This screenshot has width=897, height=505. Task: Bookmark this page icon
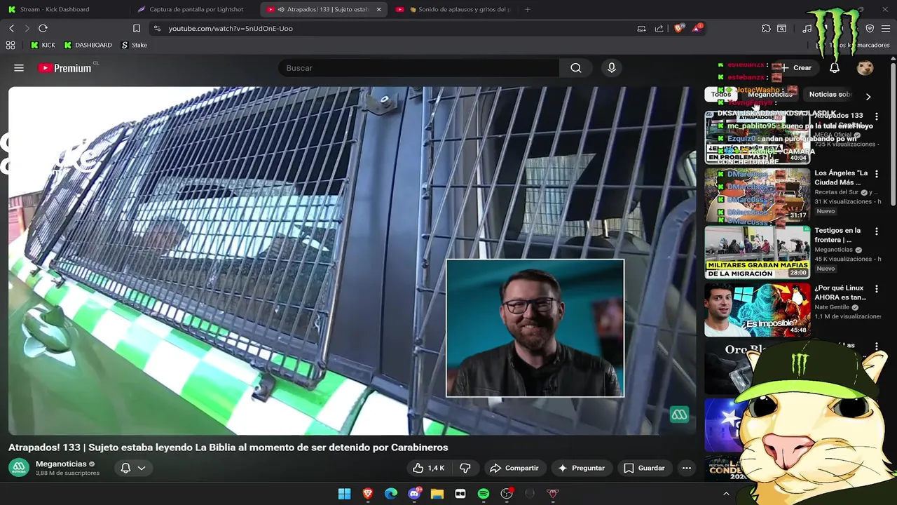137,29
